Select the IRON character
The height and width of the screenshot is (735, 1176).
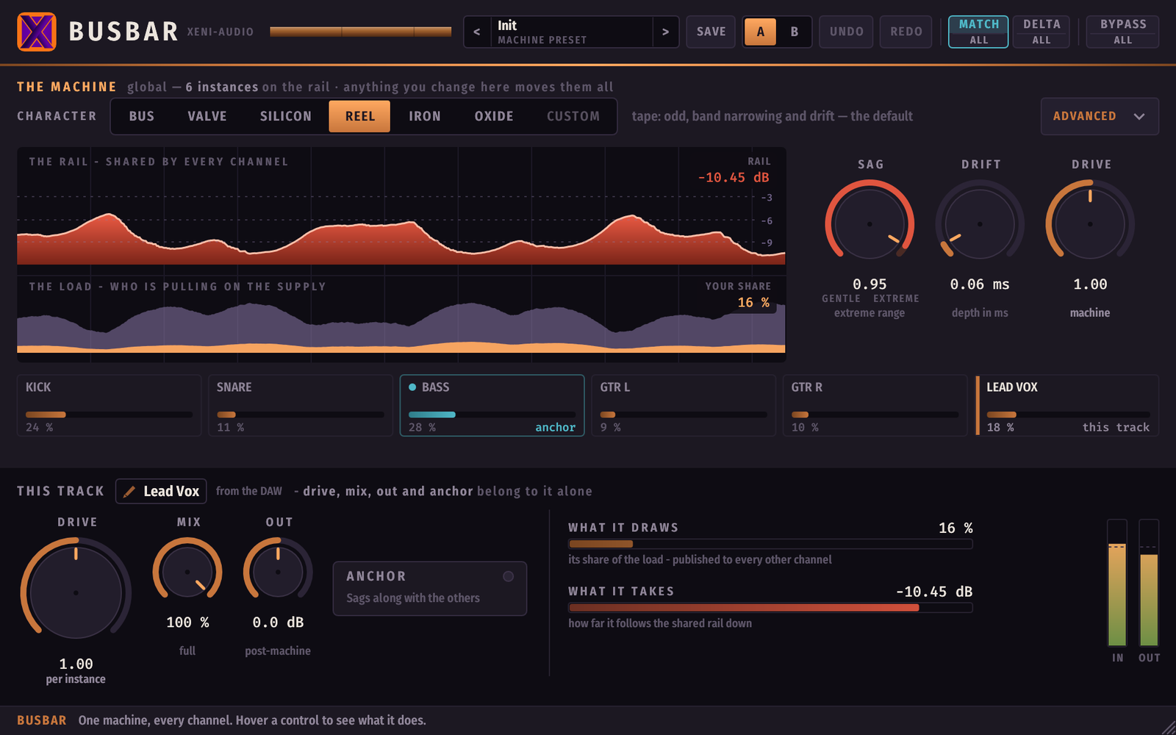[425, 116]
